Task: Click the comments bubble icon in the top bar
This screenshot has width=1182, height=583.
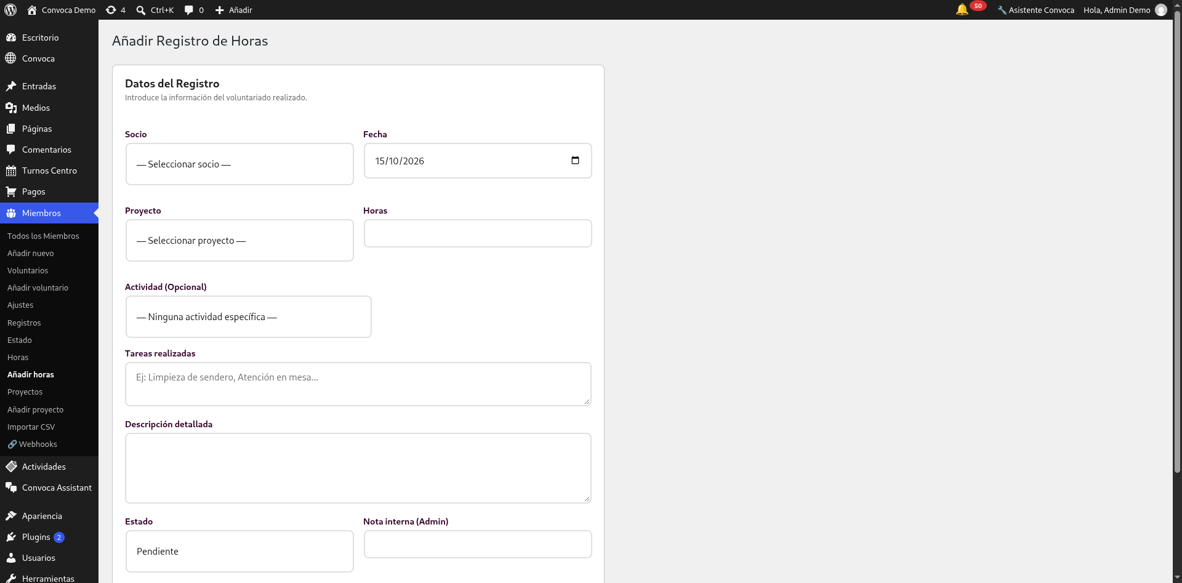Action: (x=189, y=10)
